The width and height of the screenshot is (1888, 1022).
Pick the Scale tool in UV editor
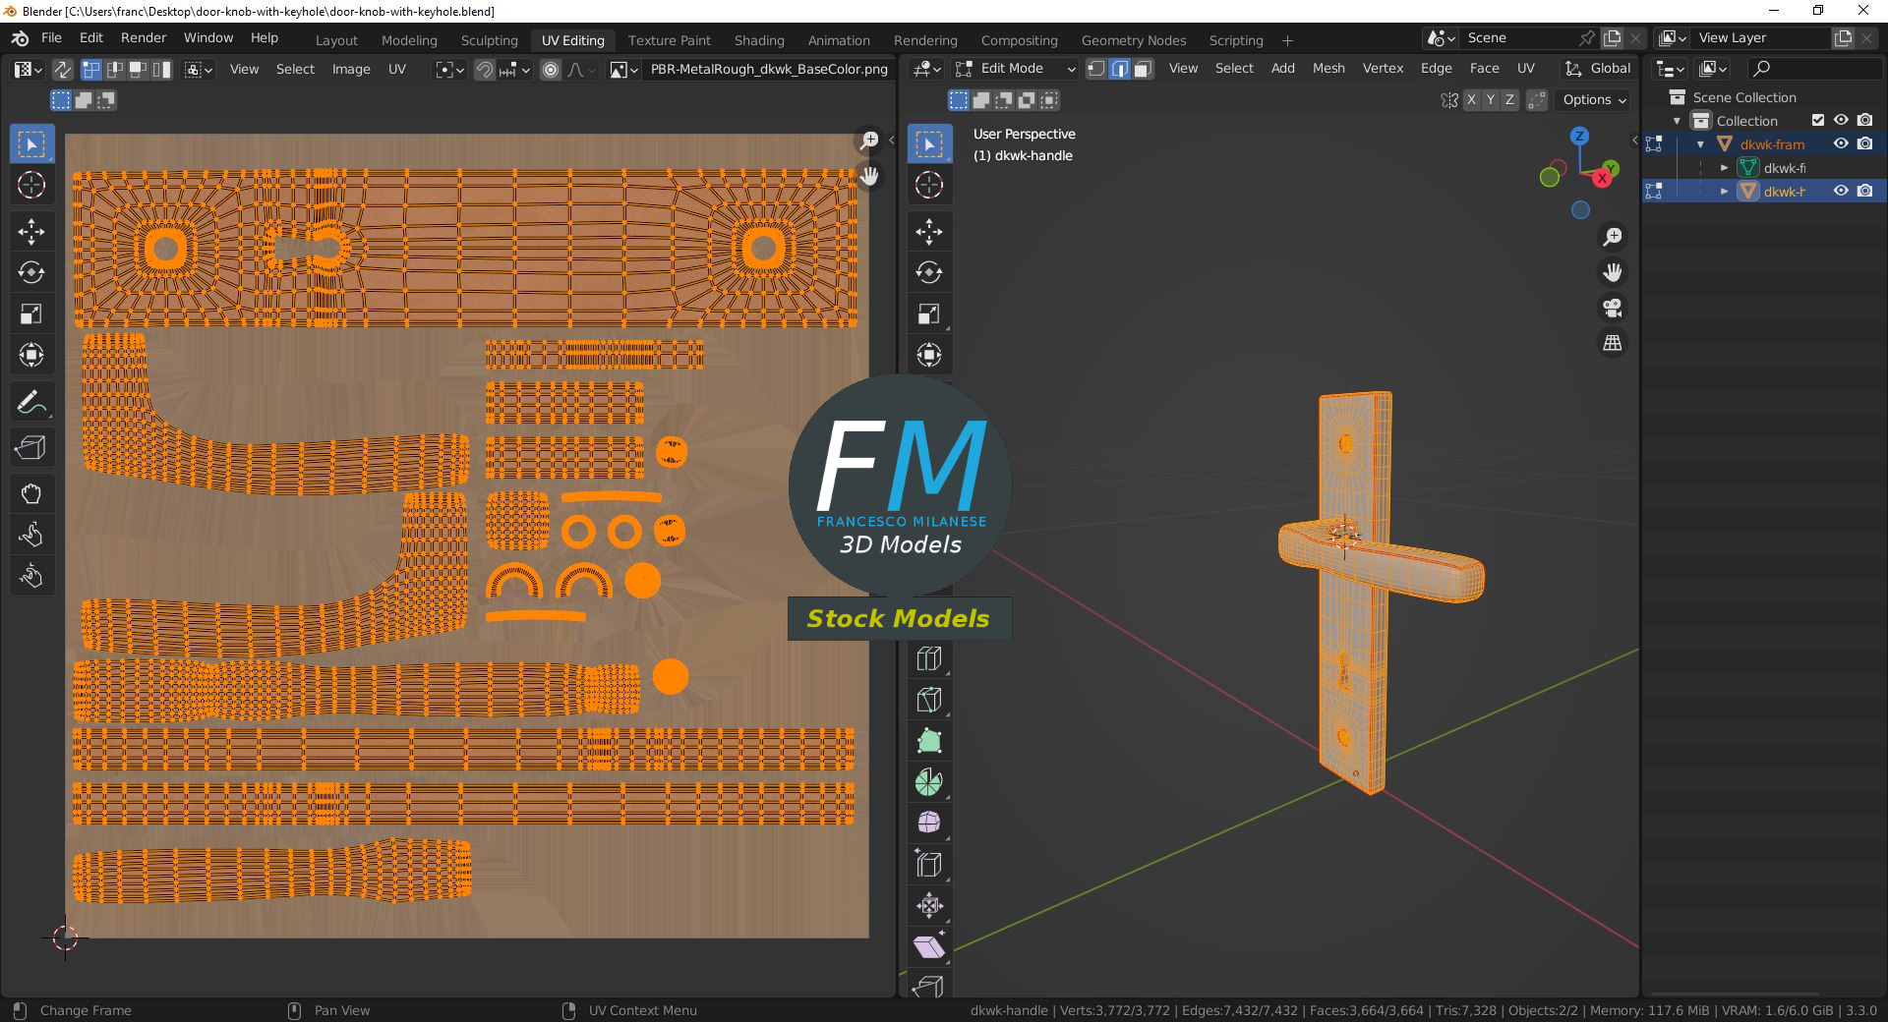tap(31, 313)
